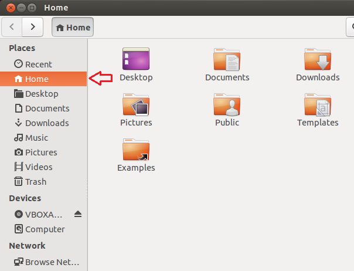Image resolution: width=354 pixels, height=271 pixels.
Task: Select Desktop in the sidebar
Action: [43, 94]
